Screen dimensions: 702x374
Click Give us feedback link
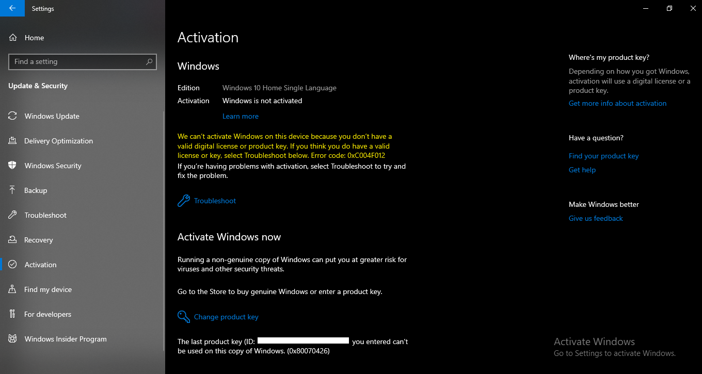pyautogui.click(x=596, y=218)
